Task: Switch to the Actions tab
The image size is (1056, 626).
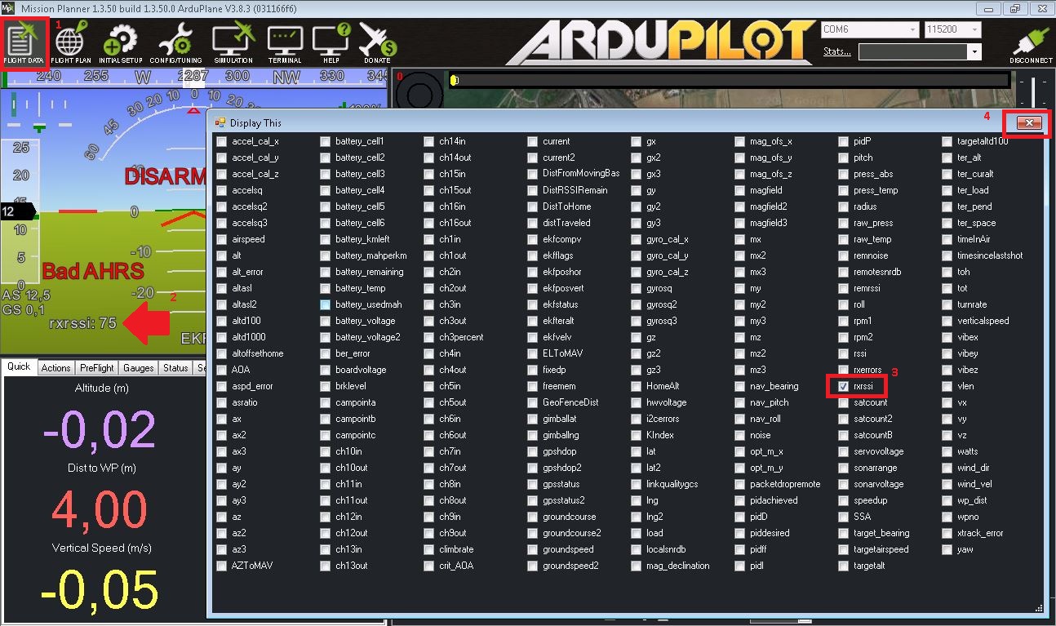Action: point(55,368)
